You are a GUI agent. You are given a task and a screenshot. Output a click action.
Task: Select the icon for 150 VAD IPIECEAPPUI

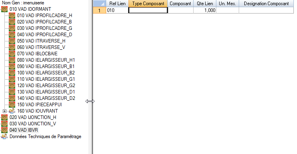12,105
